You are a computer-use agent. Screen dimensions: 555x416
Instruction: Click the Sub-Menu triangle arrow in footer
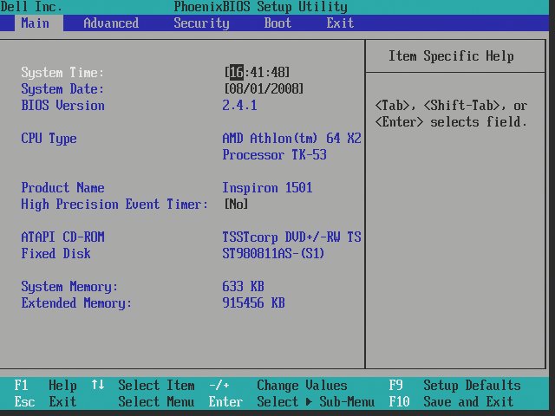point(309,402)
